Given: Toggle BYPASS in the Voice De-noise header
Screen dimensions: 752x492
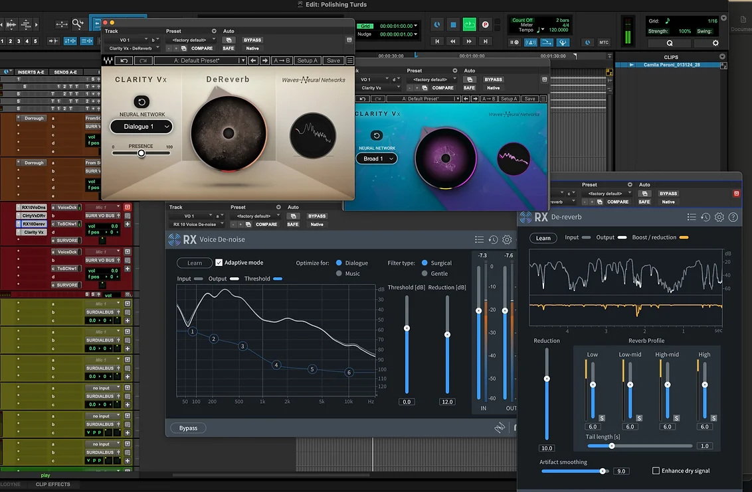Looking at the screenshot, I should pos(317,216).
